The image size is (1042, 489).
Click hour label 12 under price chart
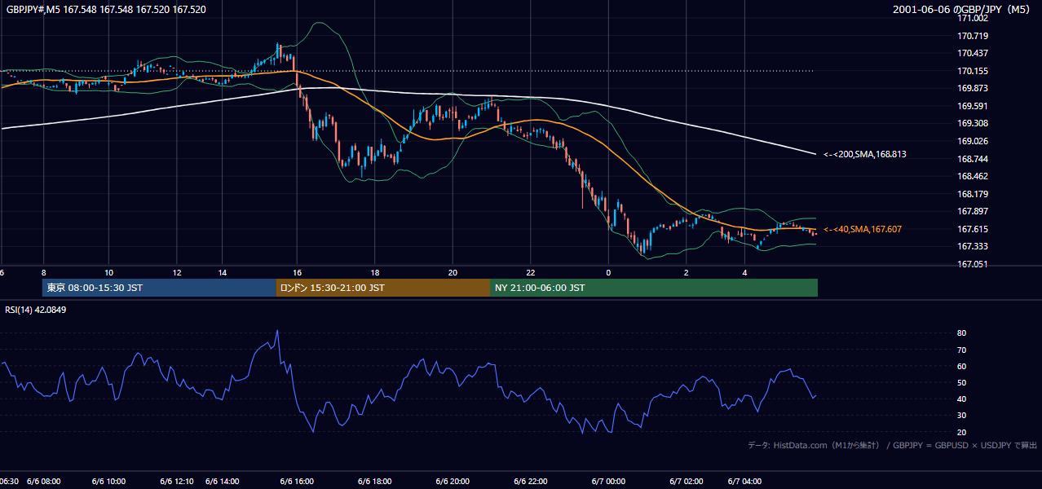tap(178, 272)
